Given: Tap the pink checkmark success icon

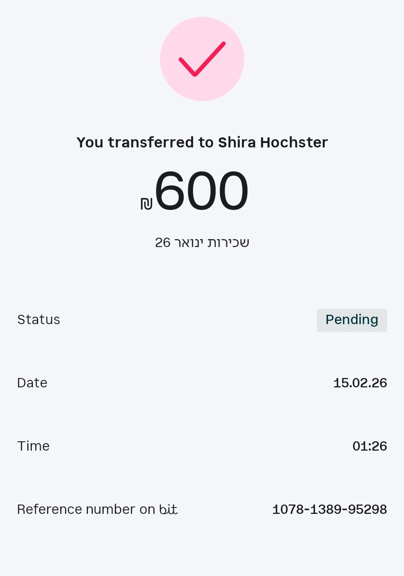Looking at the screenshot, I should coord(202,59).
